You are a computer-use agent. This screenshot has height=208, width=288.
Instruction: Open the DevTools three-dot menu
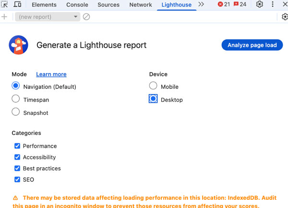coord(273,4)
